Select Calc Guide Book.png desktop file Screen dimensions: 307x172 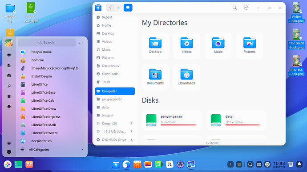(x=296, y=39)
